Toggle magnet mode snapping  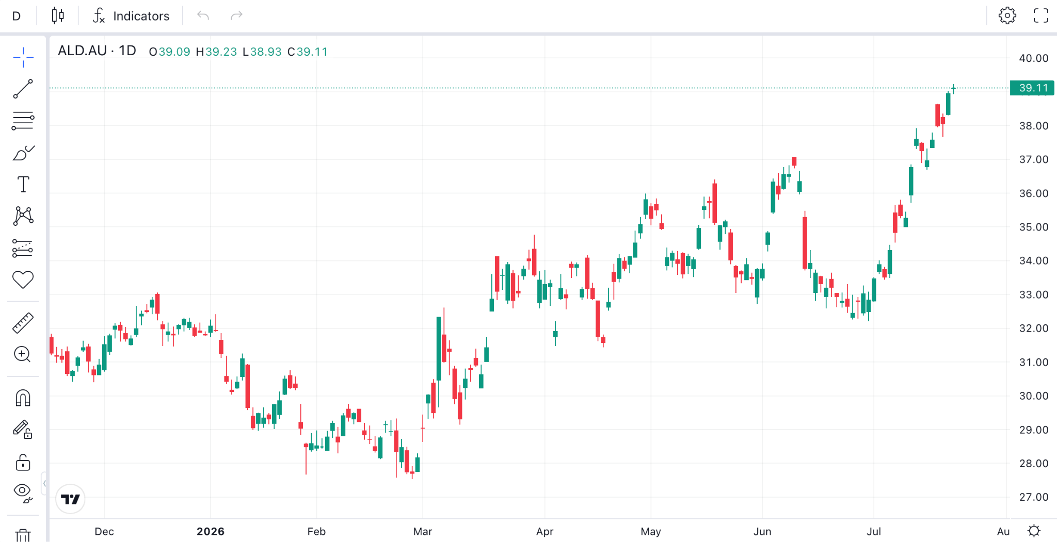(23, 398)
